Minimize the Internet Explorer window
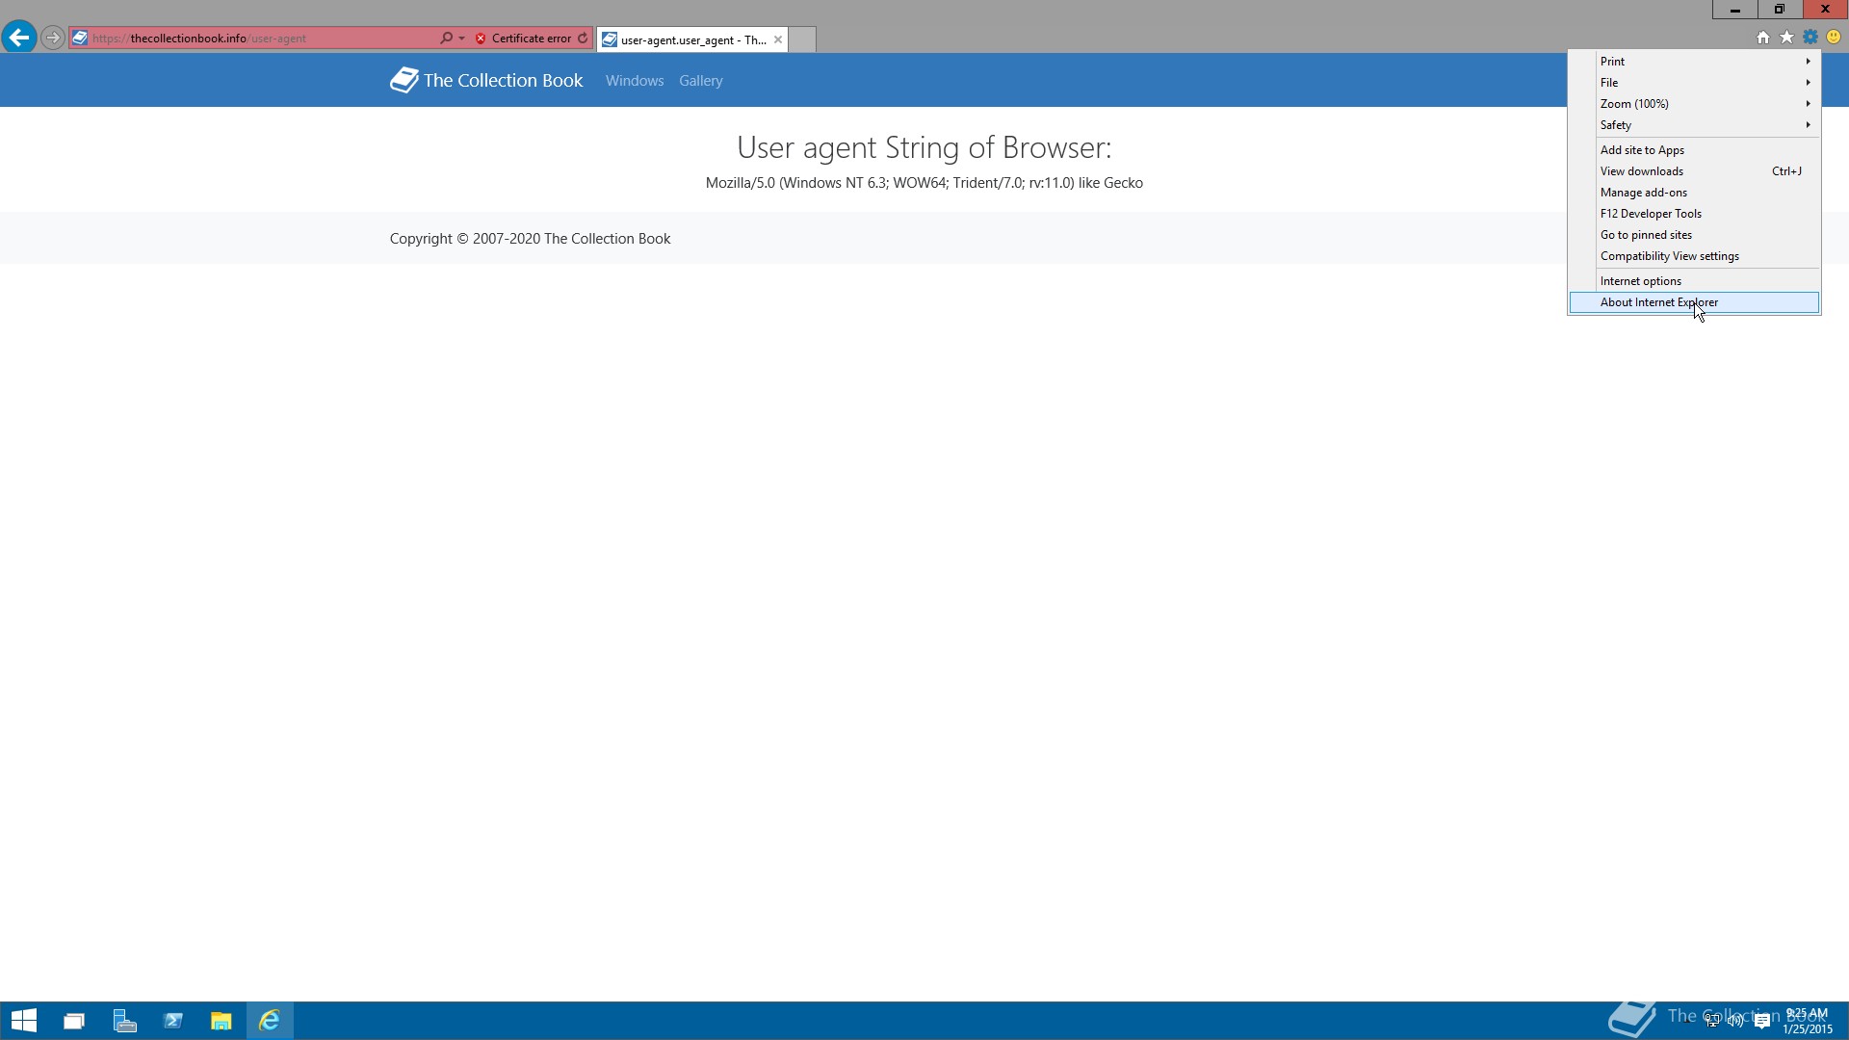 click(x=1734, y=10)
